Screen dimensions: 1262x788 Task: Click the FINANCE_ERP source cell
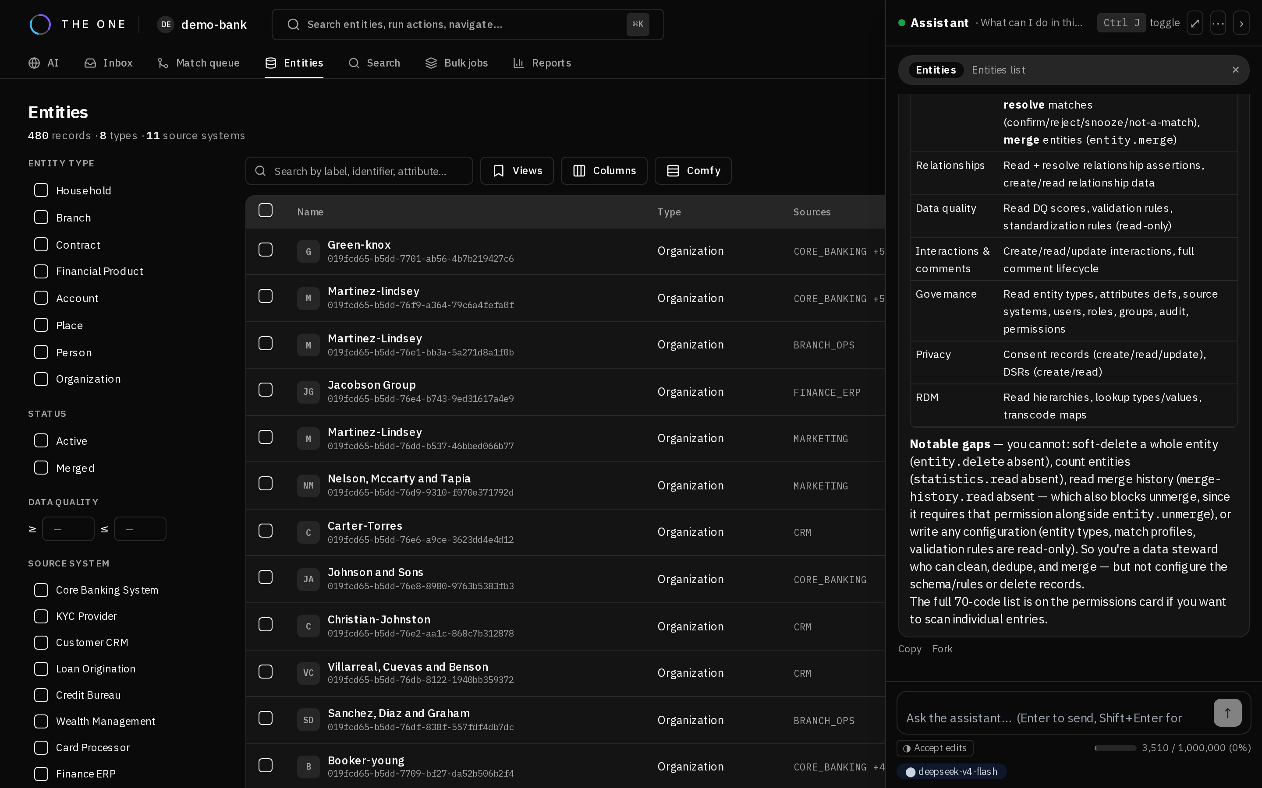pyautogui.click(x=826, y=392)
